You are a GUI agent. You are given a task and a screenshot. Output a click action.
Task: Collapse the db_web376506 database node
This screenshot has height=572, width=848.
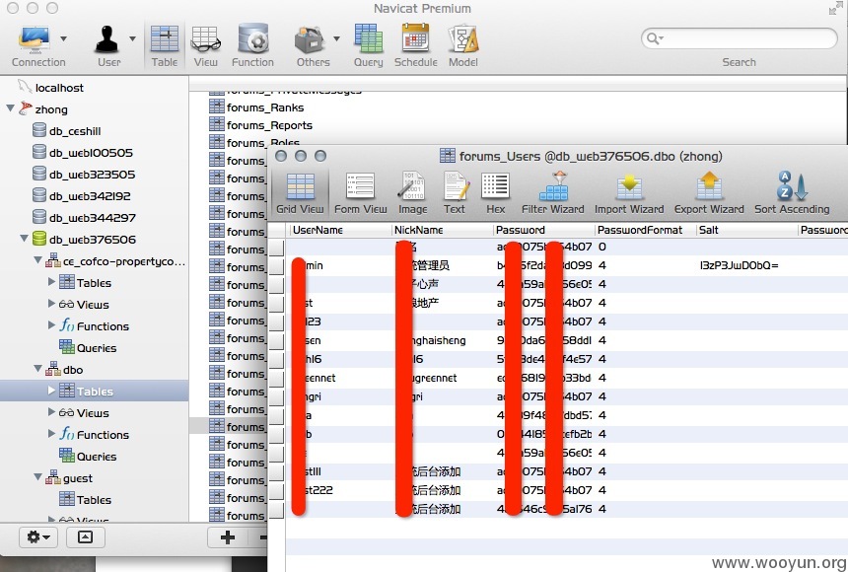(x=25, y=238)
